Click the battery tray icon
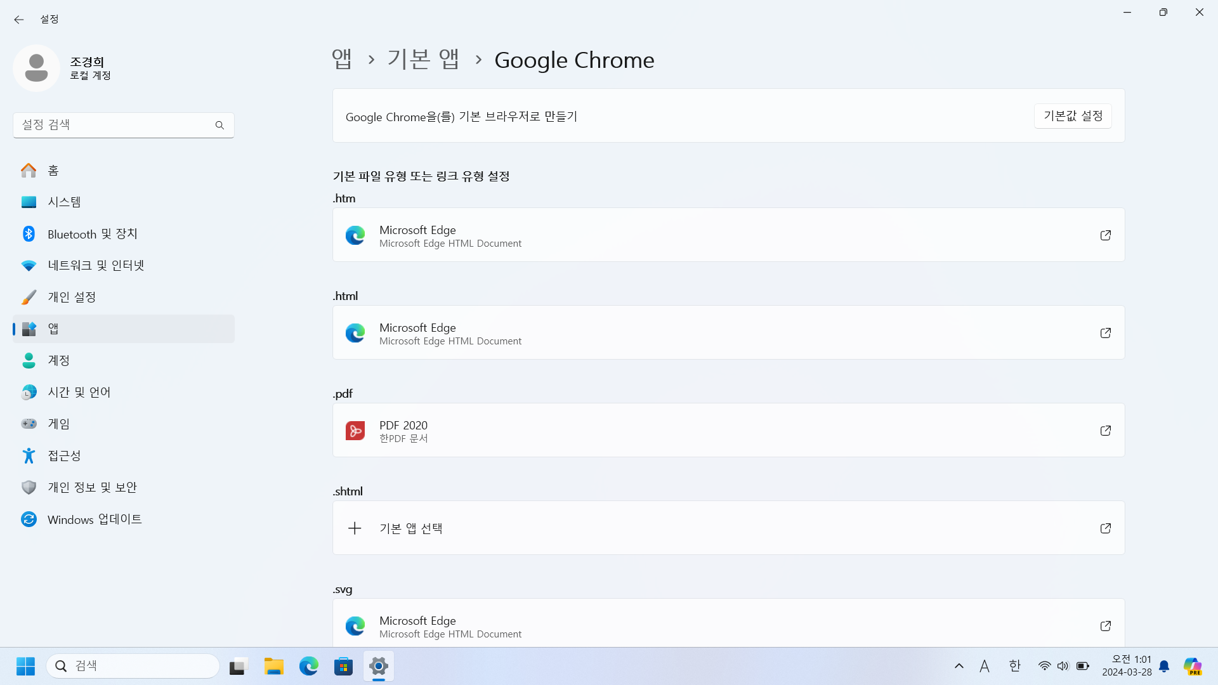Viewport: 1218px width, 685px height. pos(1083,666)
